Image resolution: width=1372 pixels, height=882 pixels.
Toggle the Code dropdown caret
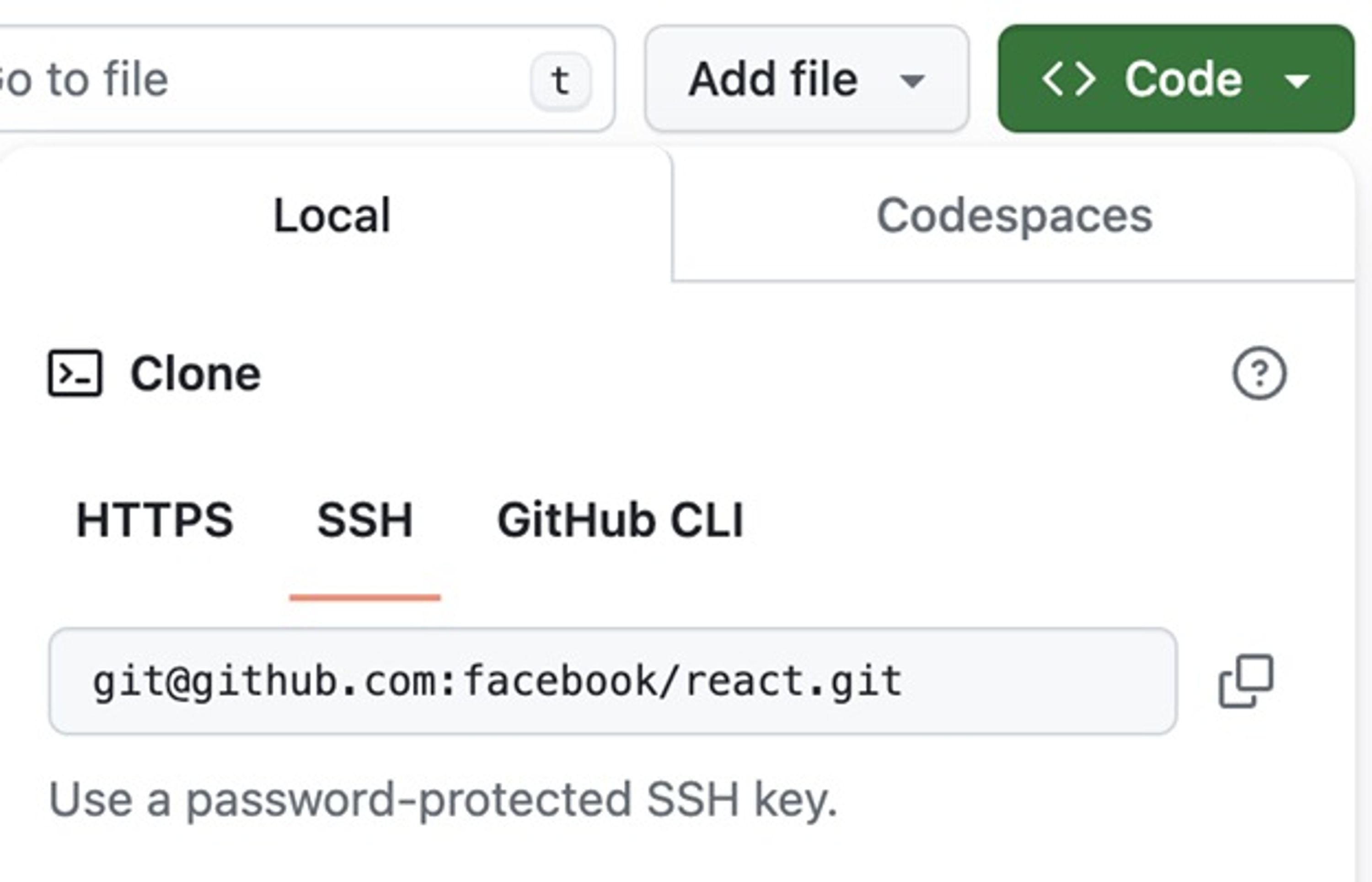[1297, 81]
